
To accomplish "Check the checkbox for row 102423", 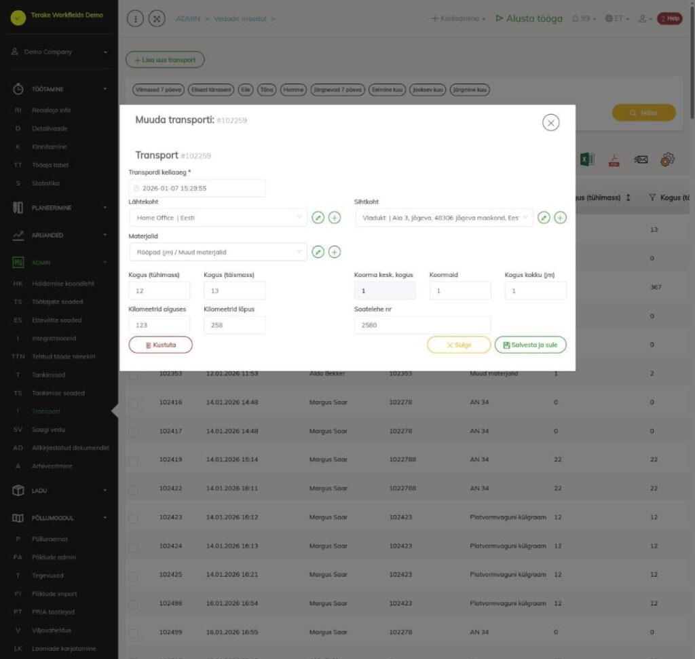I will coord(134,519).
